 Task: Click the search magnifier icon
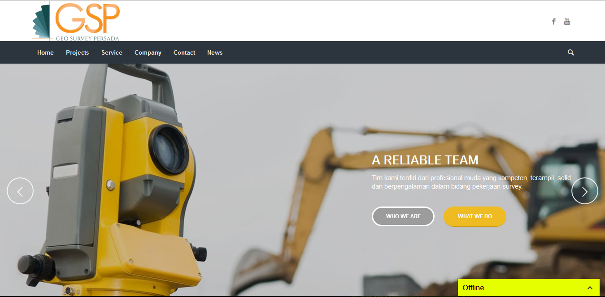[x=571, y=52]
